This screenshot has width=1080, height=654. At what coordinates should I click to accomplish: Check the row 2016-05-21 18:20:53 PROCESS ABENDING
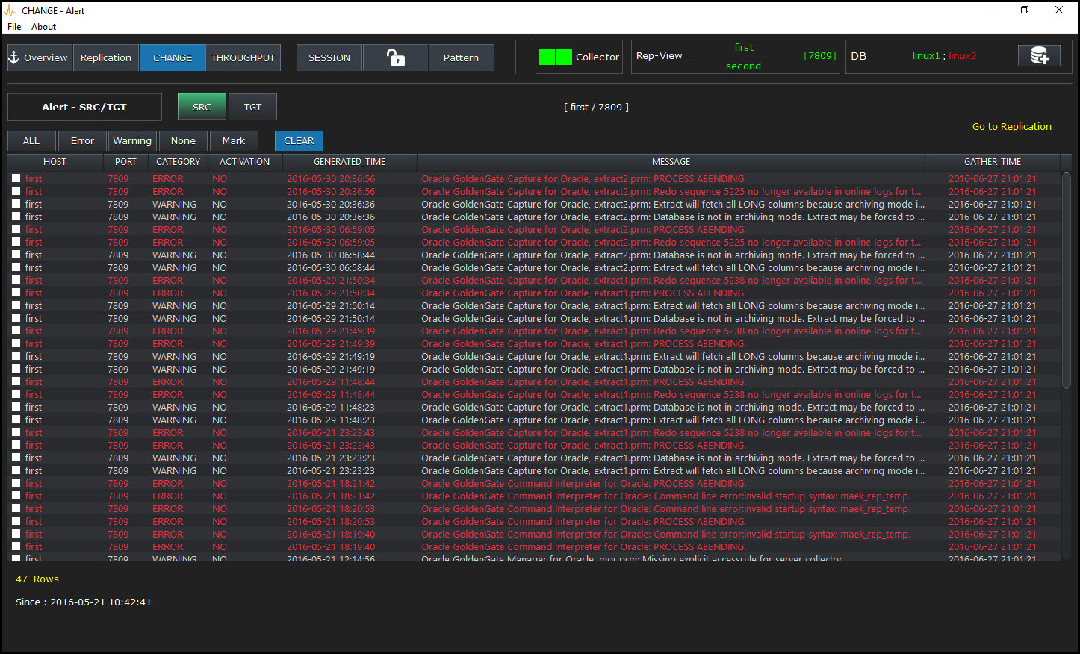(x=16, y=521)
